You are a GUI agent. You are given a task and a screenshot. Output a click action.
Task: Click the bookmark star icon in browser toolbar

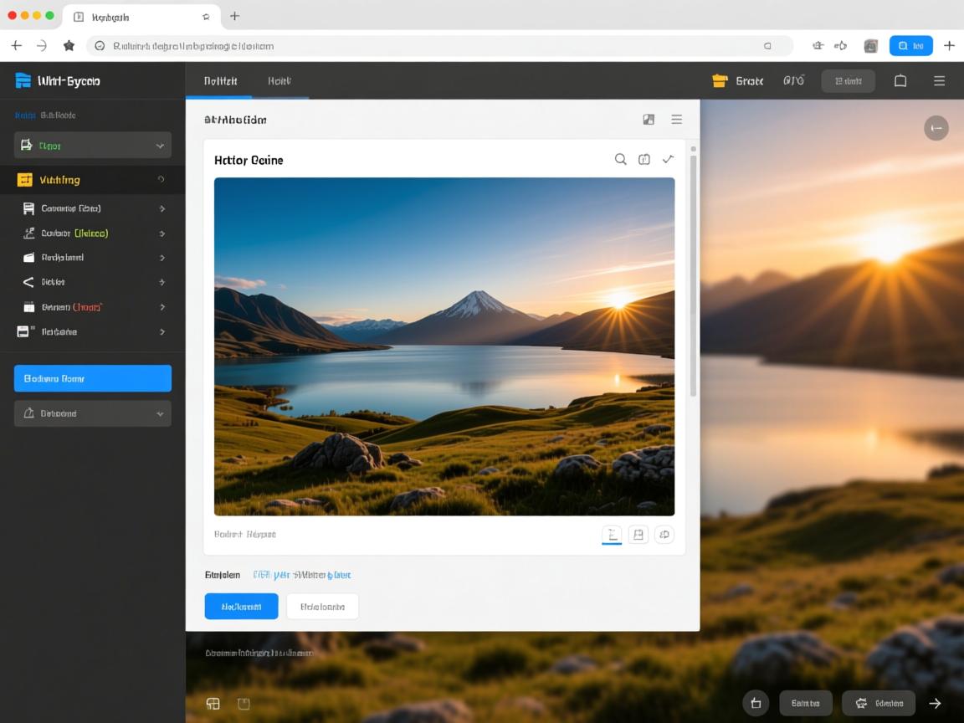[69, 46]
